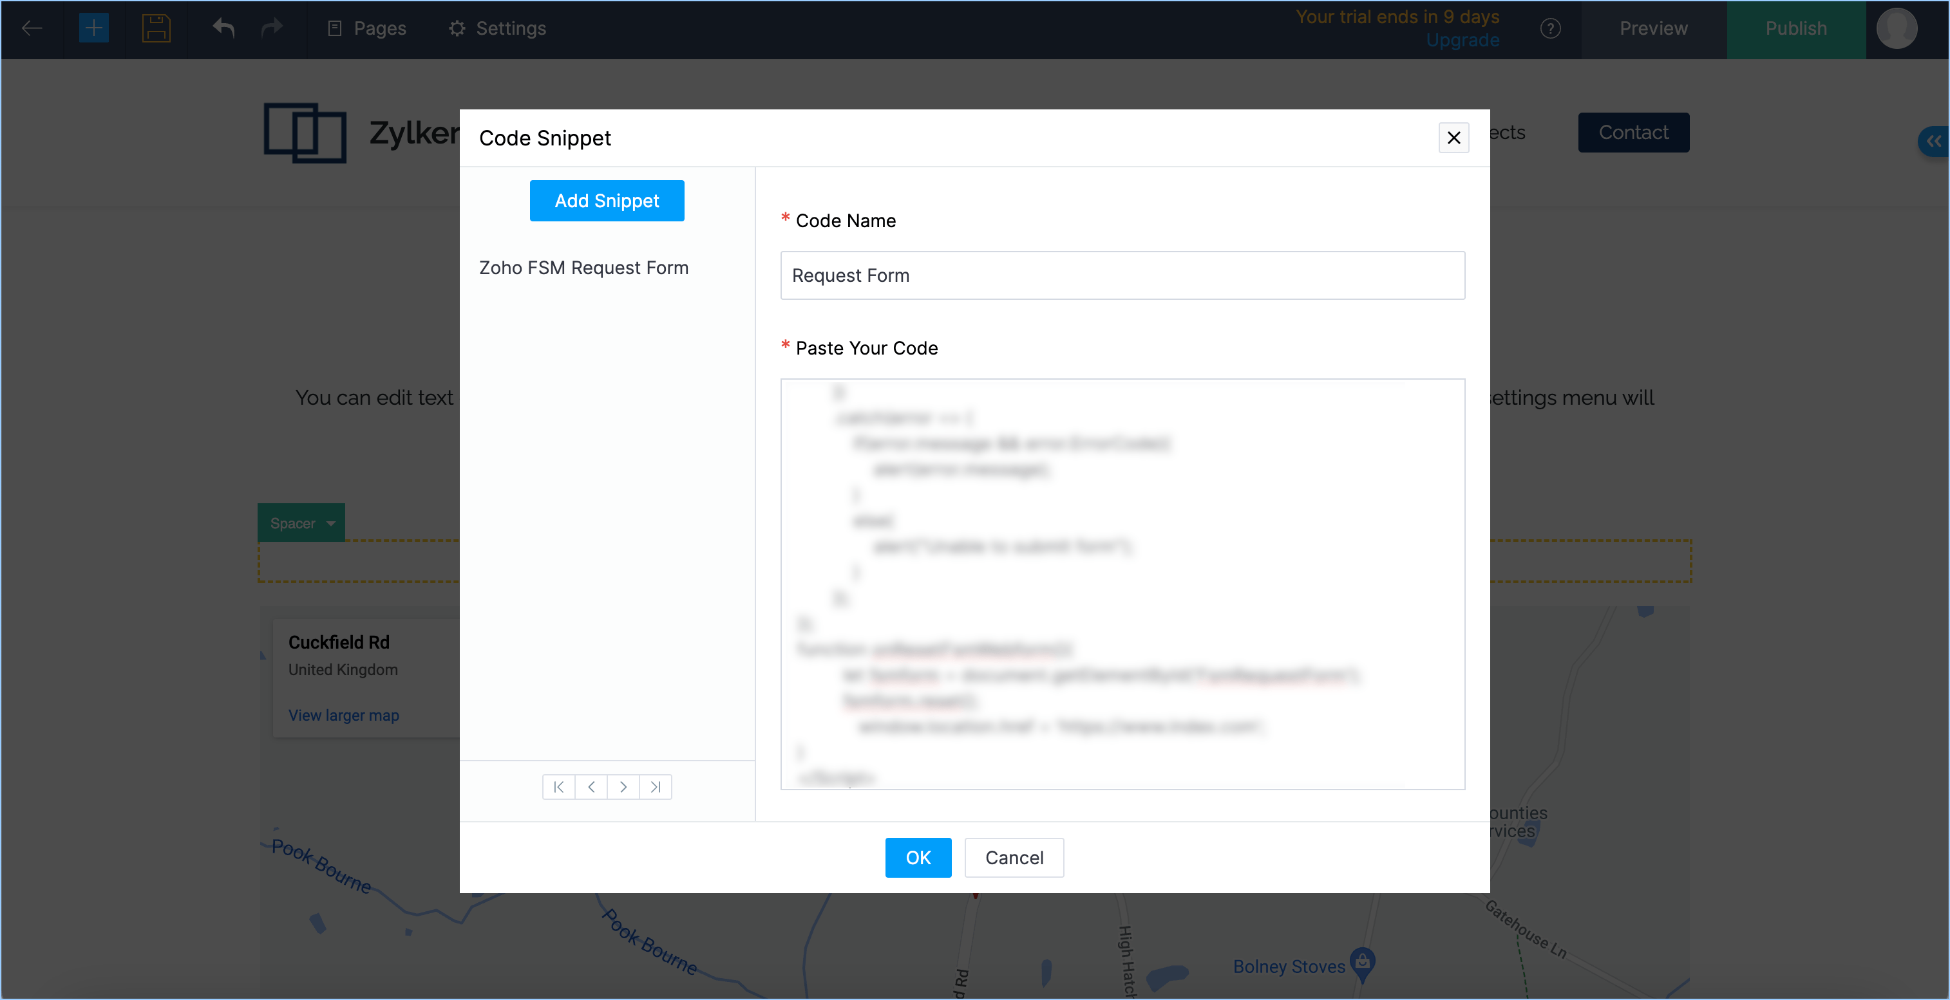1950x1000 pixels.
Task: Click the save floppy disk icon
Action: click(156, 29)
